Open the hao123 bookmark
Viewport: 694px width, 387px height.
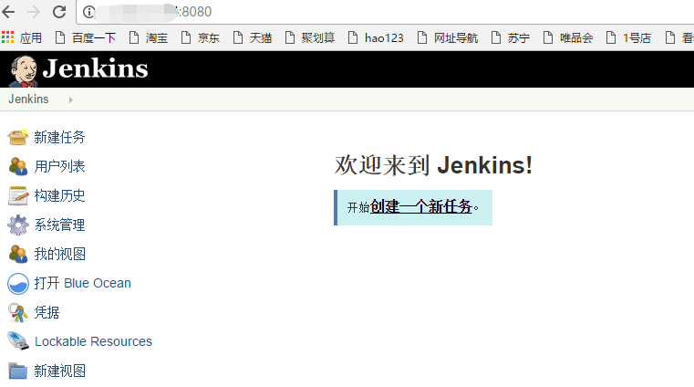point(376,38)
